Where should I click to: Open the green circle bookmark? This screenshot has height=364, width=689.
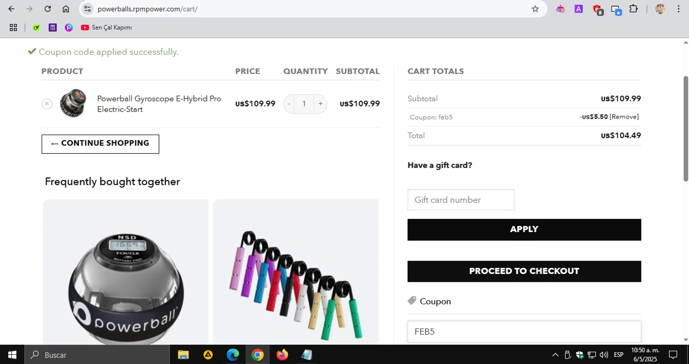[x=37, y=28]
